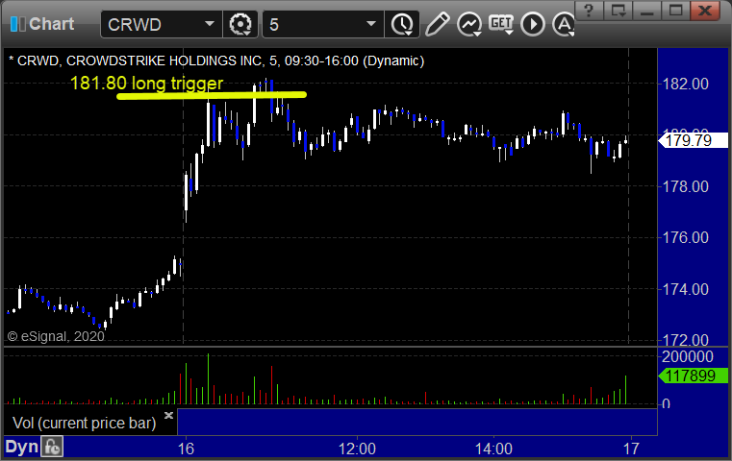Click the GET tool icon
732x461 pixels.
click(501, 23)
